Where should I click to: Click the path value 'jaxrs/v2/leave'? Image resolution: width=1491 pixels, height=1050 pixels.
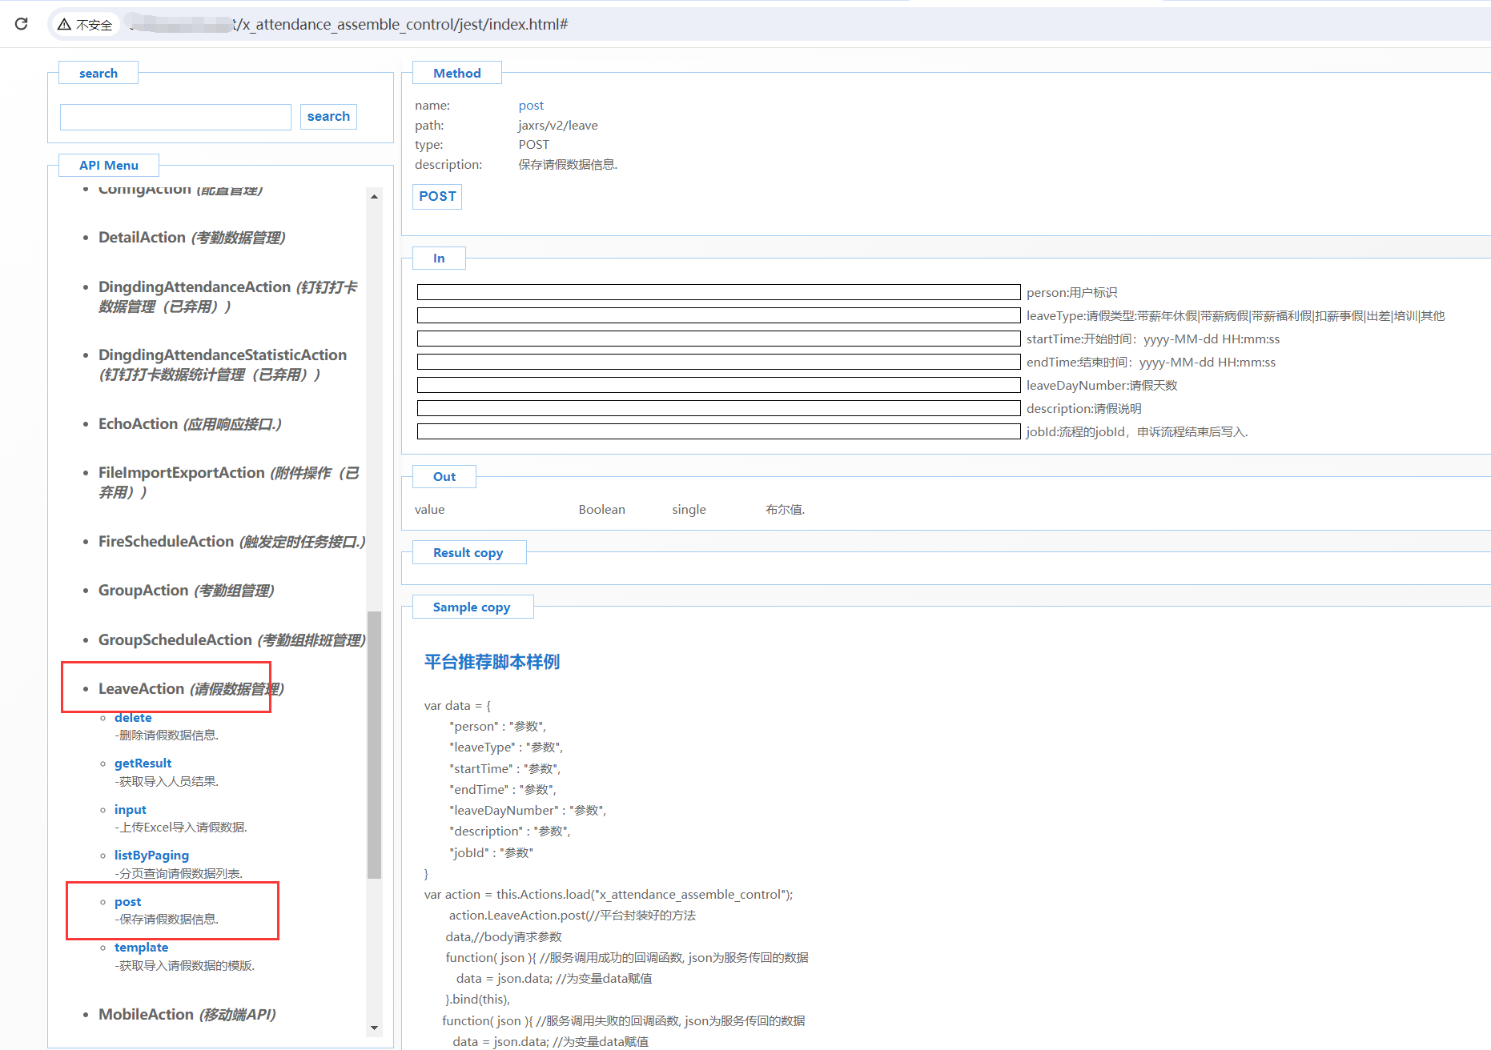click(x=558, y=126)
